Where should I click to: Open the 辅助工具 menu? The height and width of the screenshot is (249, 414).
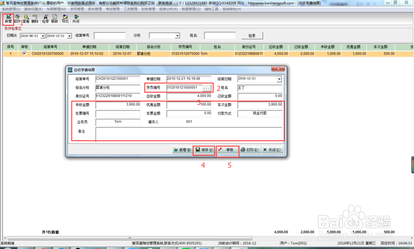pyautogui.click(x=212, y=9)
